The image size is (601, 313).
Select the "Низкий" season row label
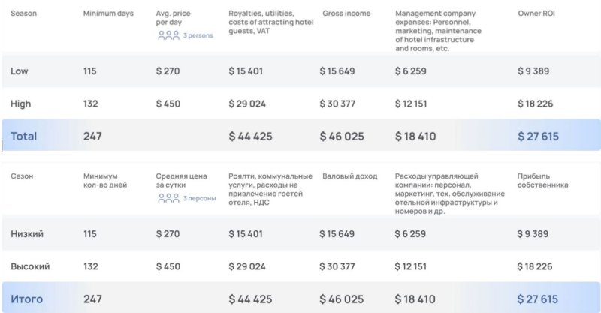click(x=27, y=234)
